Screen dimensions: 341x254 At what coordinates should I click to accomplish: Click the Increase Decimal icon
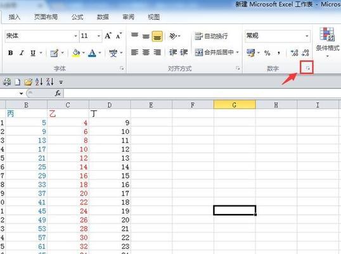click(294, 53)
